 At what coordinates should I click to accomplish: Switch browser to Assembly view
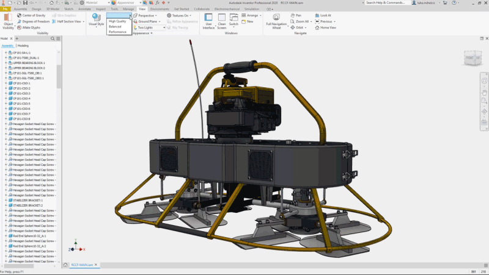(7, 46)
